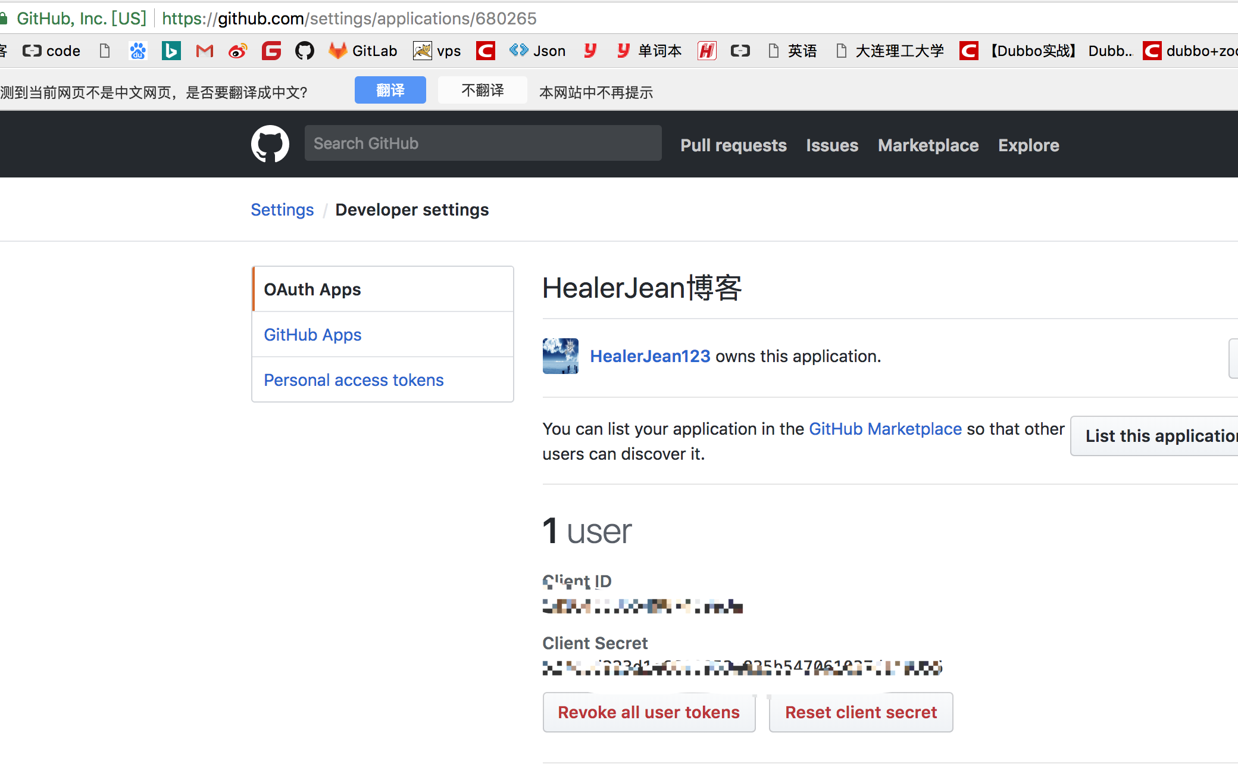
Task: Go to Pull requests in header
Action: click(733, 145)
